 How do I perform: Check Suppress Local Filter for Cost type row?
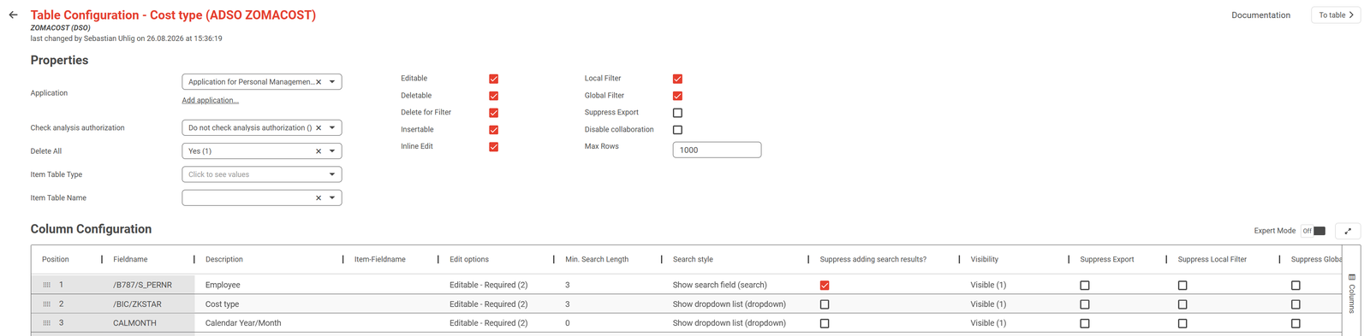point(1182,304)
